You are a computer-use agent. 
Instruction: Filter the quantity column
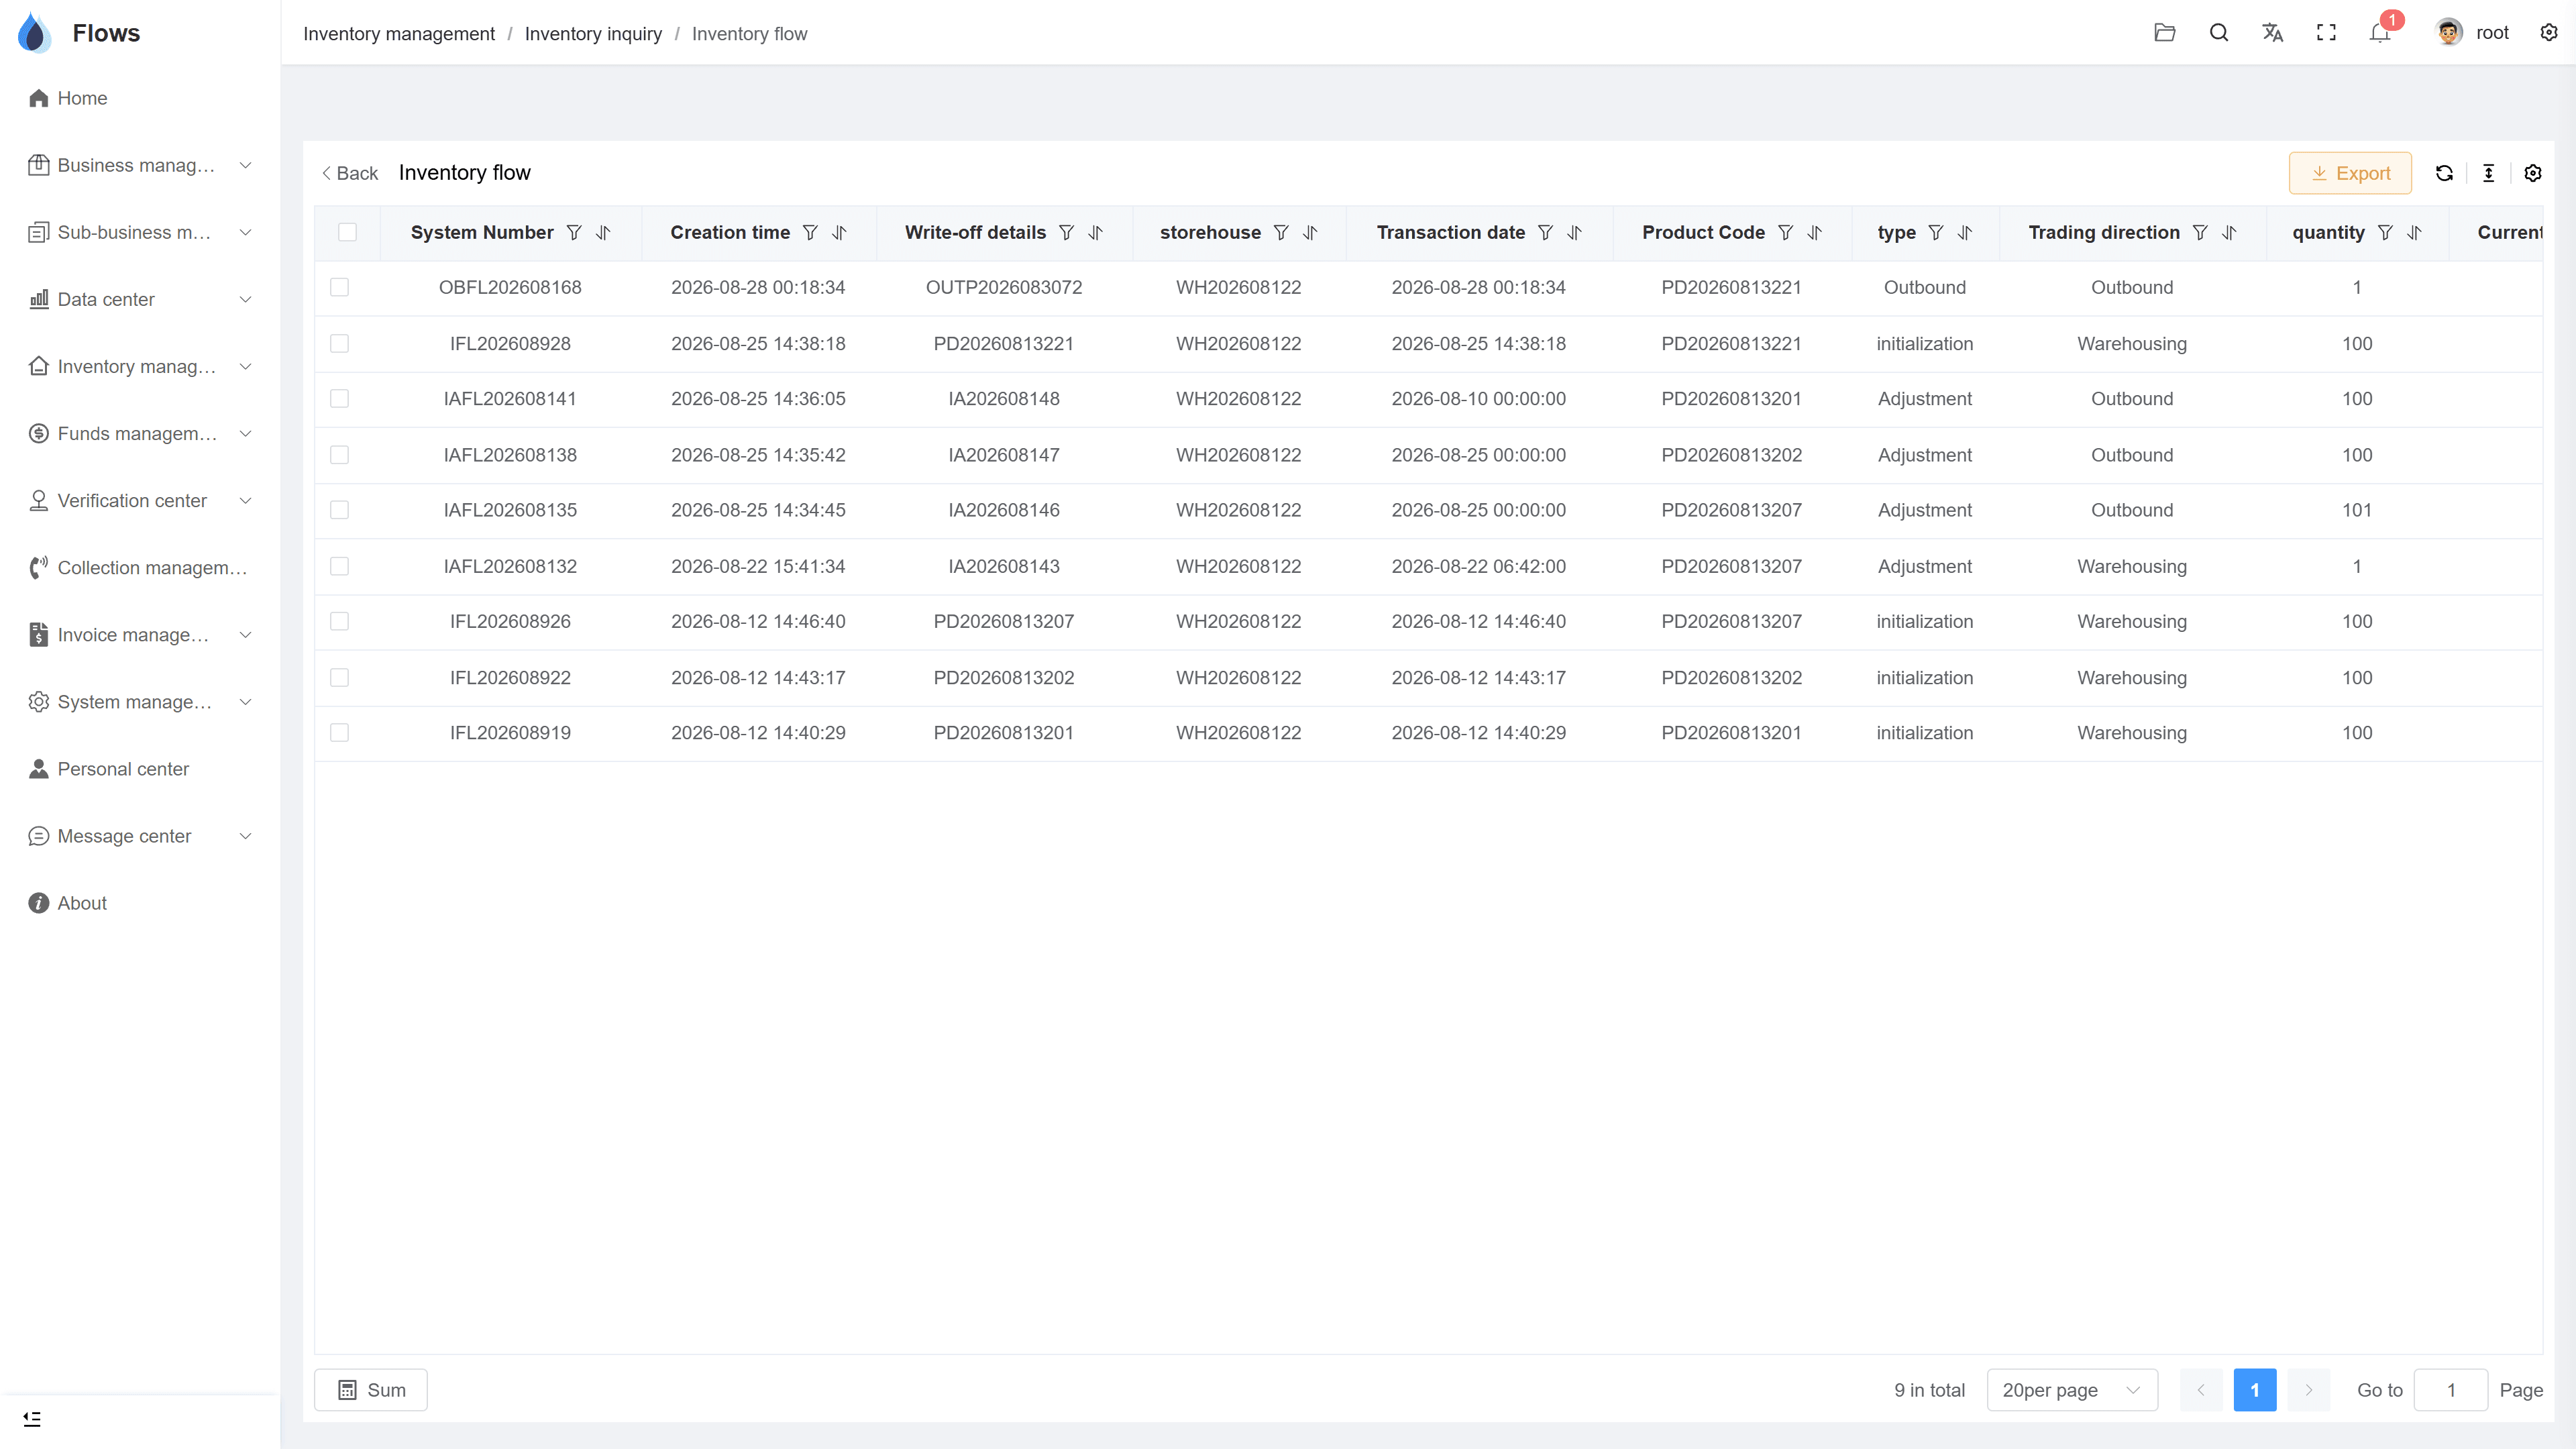click(2385, 233)
